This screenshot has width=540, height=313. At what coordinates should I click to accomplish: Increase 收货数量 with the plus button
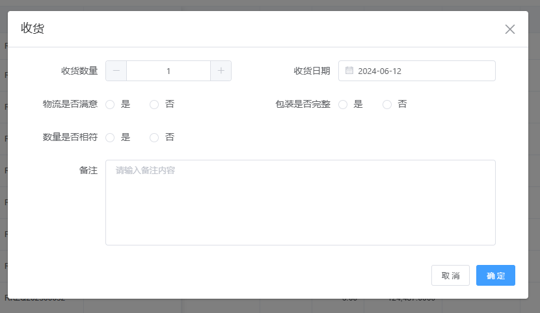click(x=221, y=71)
